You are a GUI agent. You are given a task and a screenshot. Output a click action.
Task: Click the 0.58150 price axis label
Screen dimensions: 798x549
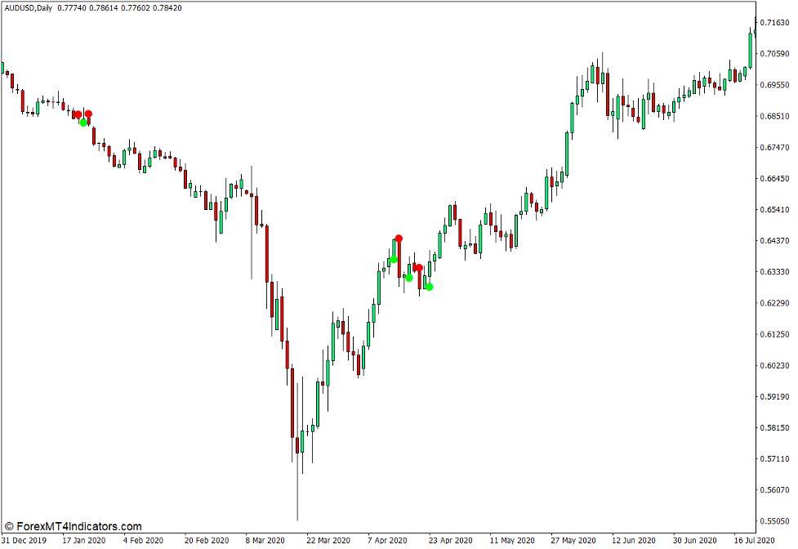pyautogui.click(x=776, y=428)
